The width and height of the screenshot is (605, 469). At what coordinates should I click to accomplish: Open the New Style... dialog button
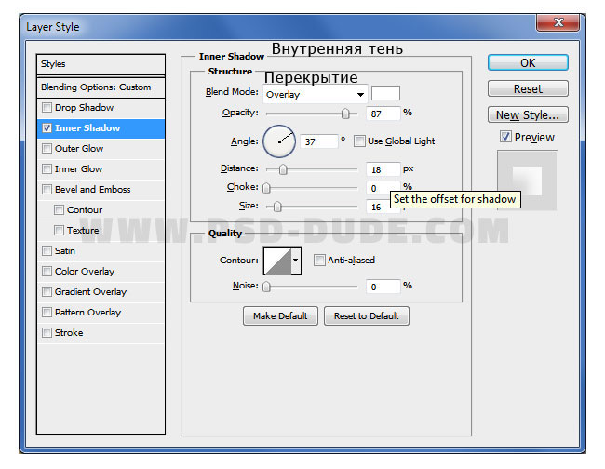click(528, 114)
